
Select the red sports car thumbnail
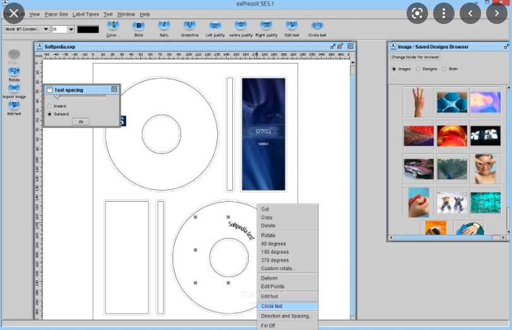(419, 169)
